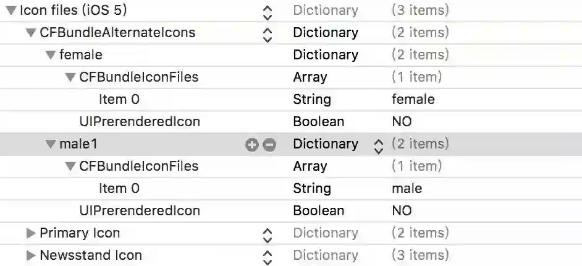Expand the Primary Icon entry
This screenshot has width=582, height=266.
point(31,233)
